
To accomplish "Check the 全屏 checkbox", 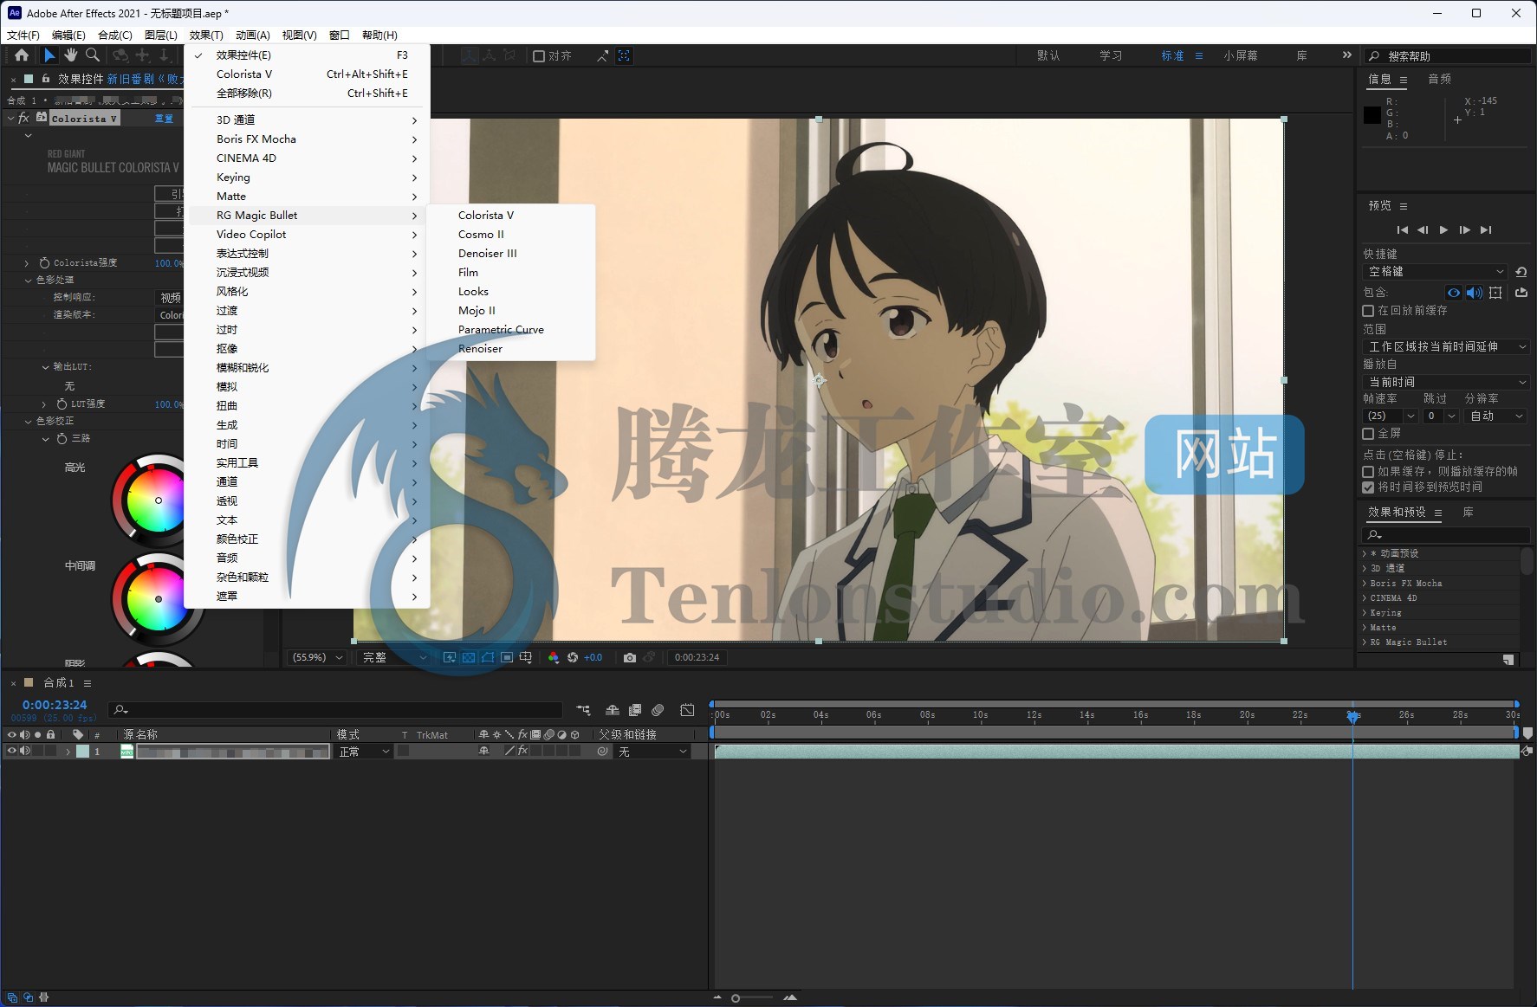I will point(1368,434).
